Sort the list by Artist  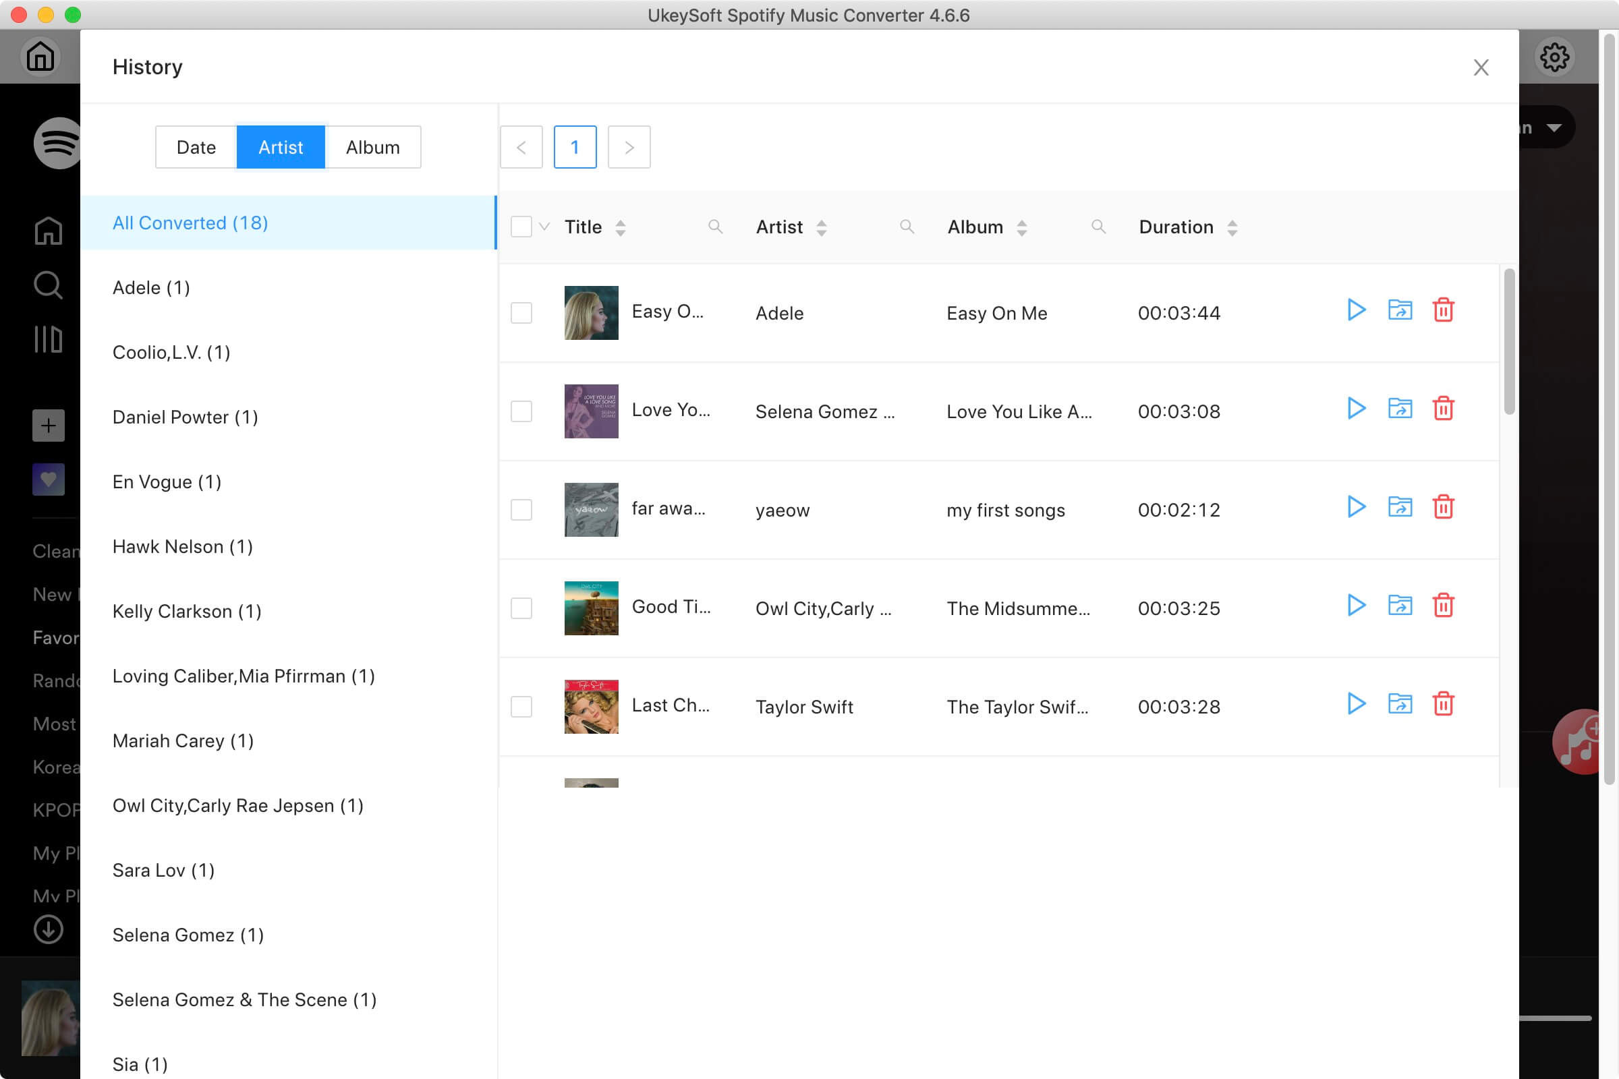click(x=821, y=228)
